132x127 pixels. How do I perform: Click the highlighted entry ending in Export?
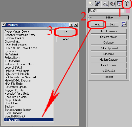29,119
